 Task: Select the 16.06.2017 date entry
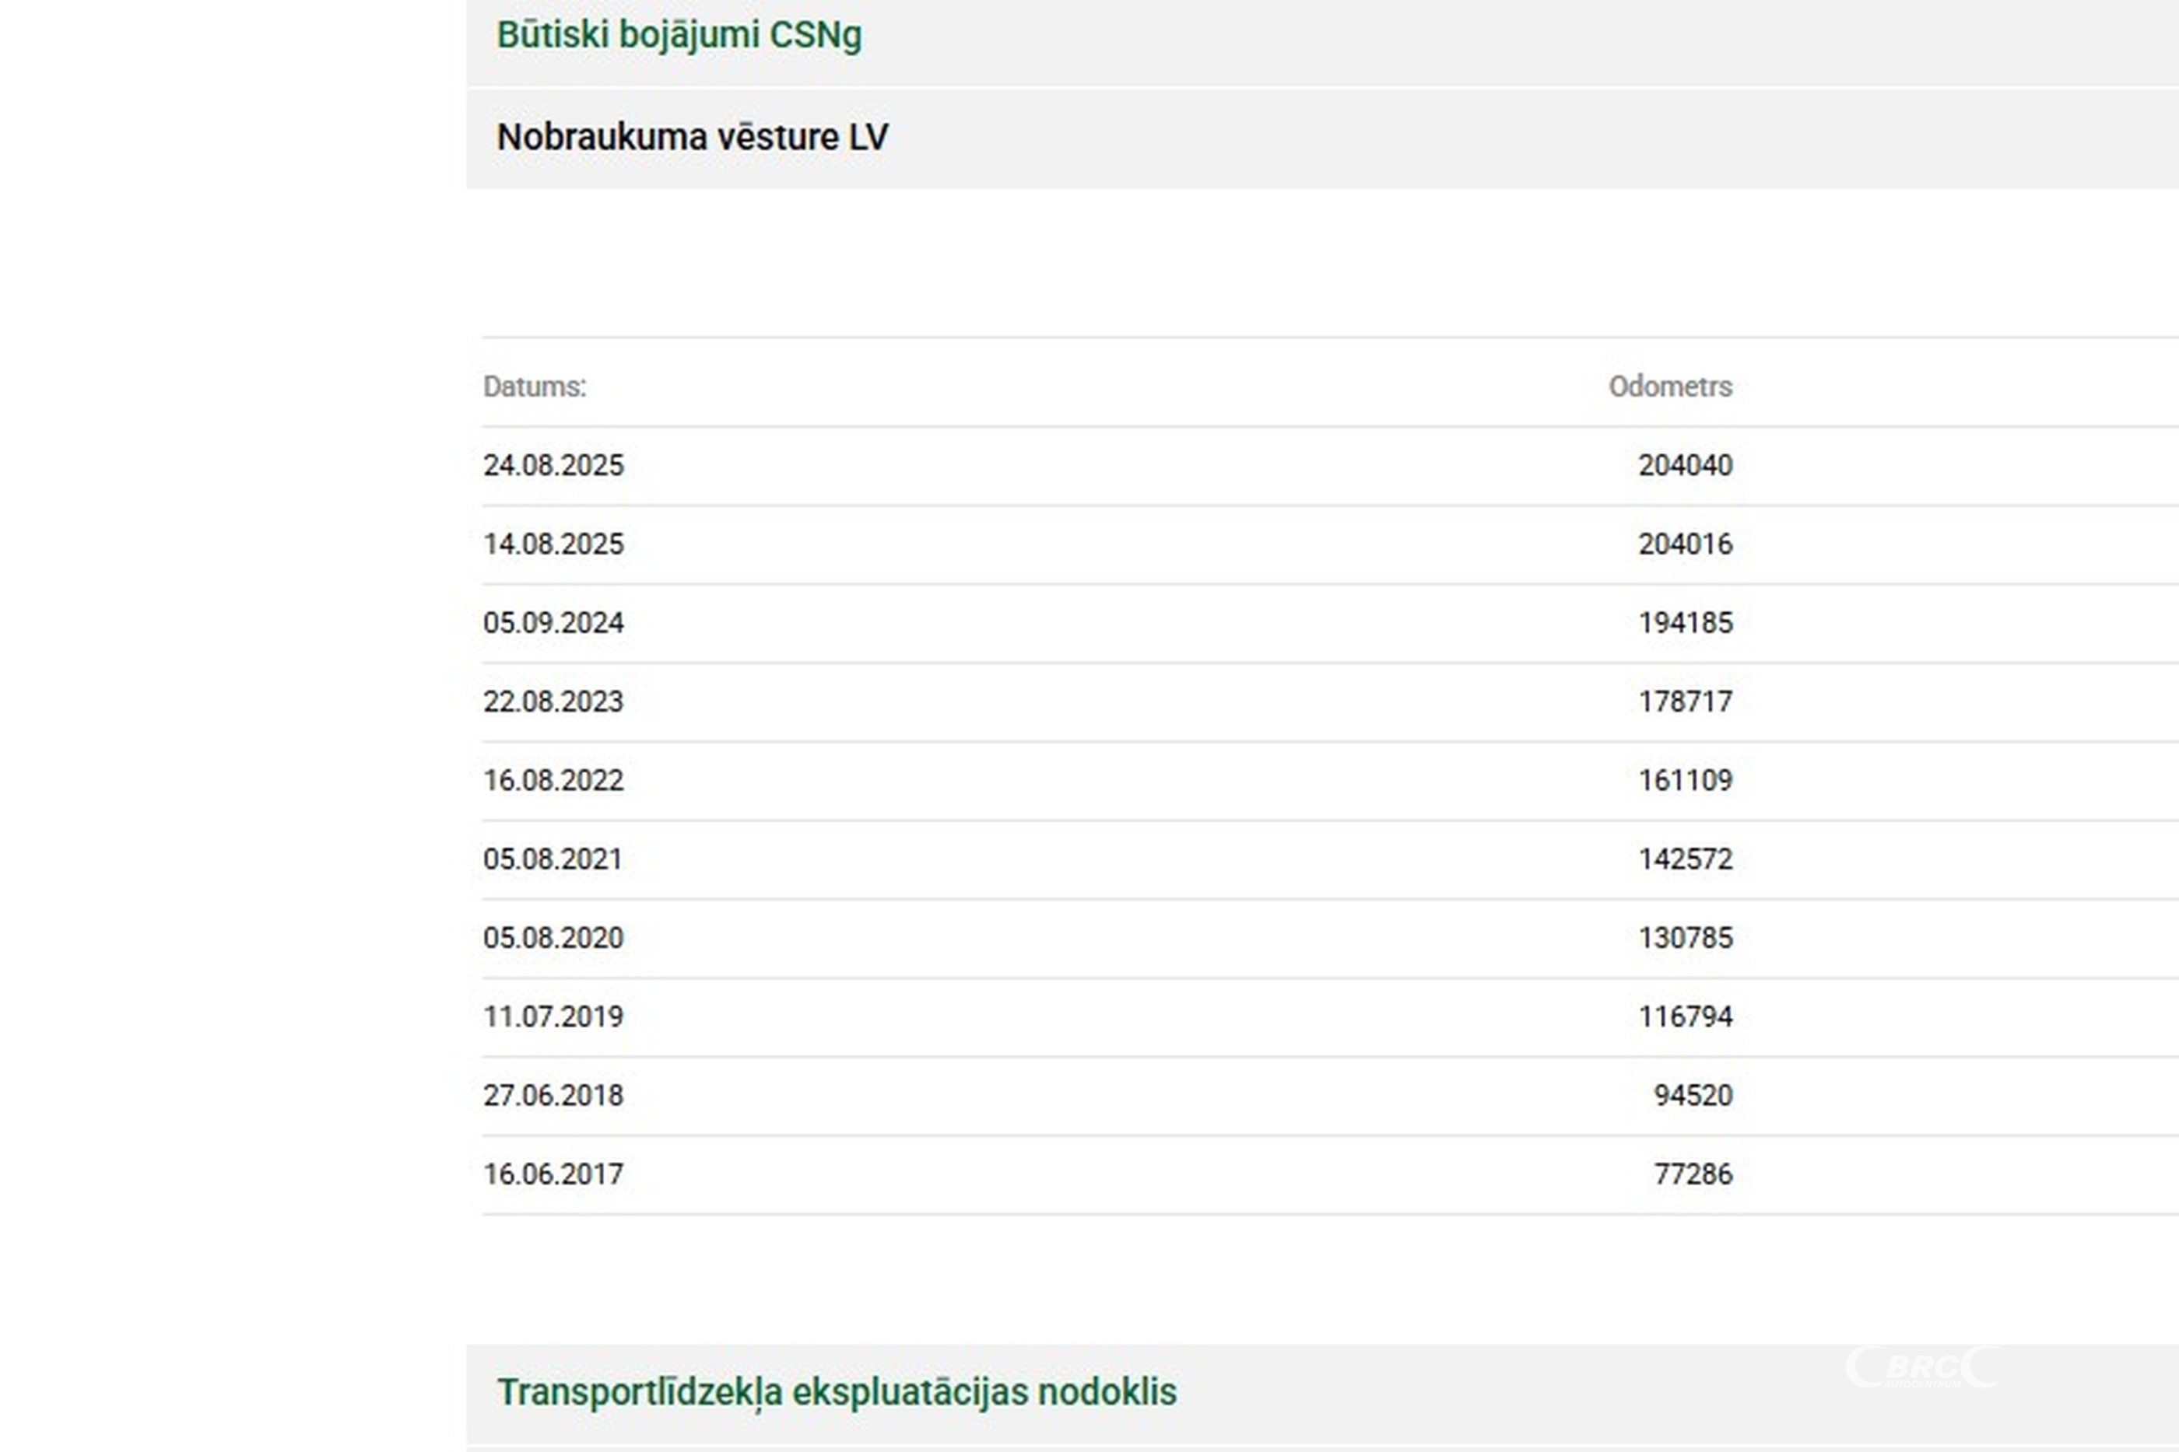553,1174
